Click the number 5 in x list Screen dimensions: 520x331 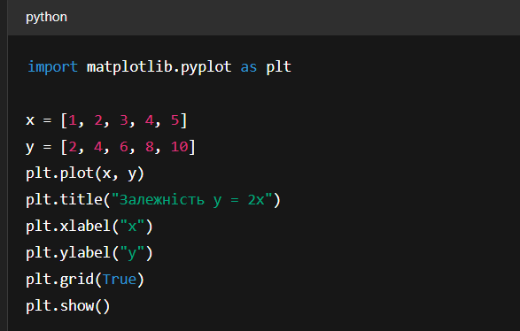click(x=175, y=120)
